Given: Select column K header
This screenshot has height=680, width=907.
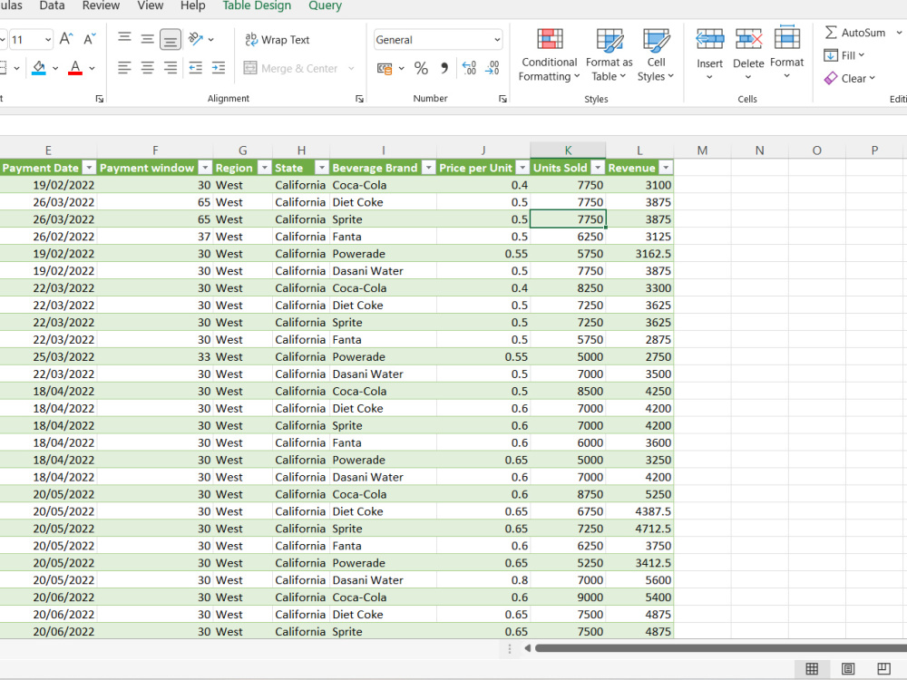Looking at the screenshot, I should [568, 151].
